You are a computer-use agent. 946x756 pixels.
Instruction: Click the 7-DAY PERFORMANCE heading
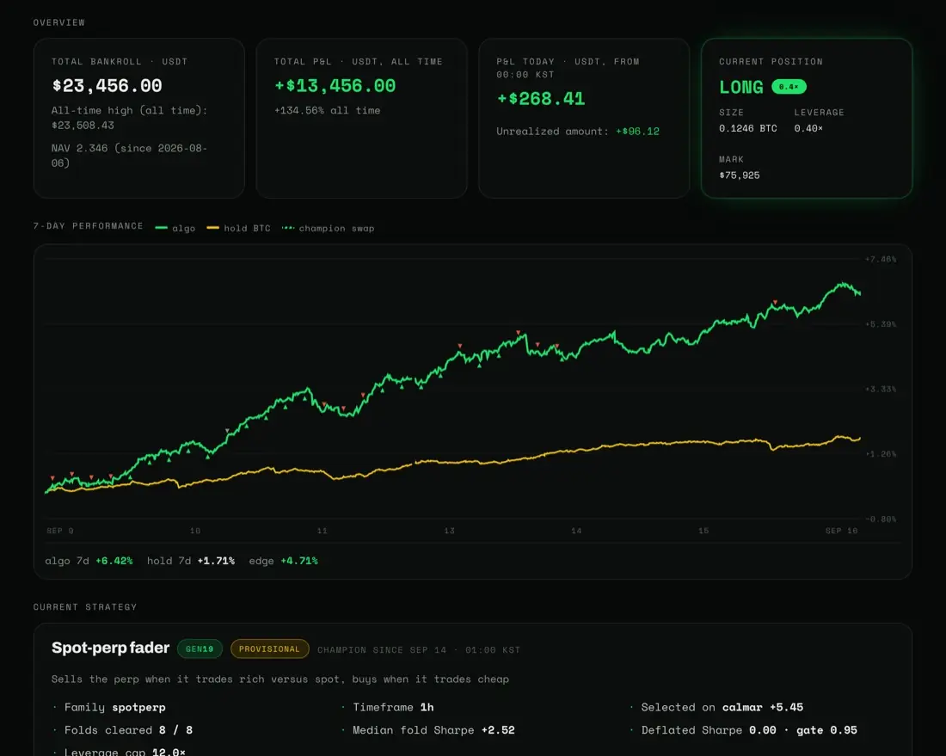(88, 225)
